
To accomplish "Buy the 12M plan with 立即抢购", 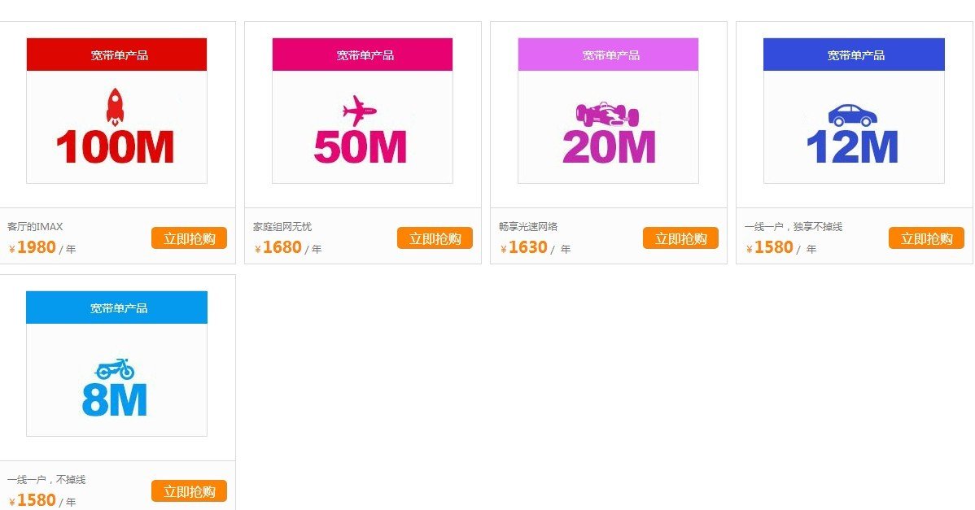I will pos(926,238).
